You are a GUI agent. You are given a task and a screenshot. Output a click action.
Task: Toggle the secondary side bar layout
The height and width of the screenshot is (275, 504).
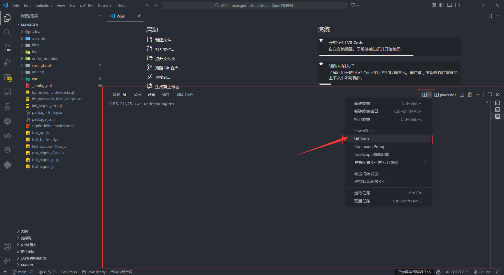click(x=458, y=5)
